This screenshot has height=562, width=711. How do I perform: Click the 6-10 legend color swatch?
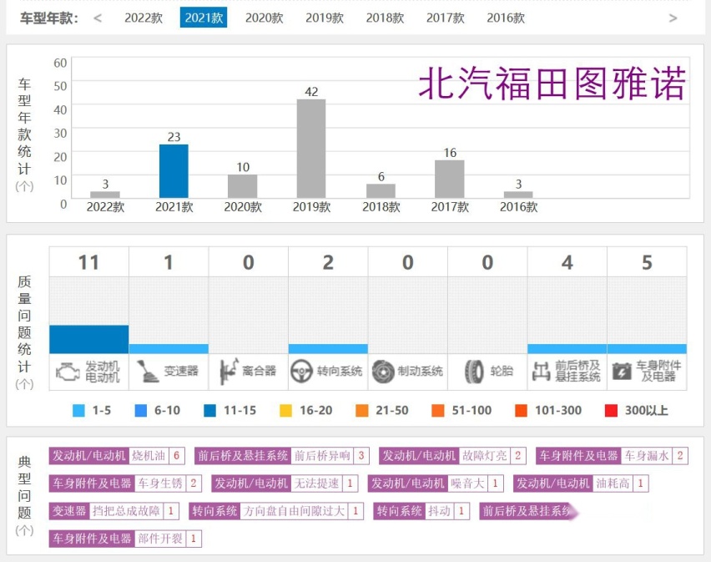(141, 411)
